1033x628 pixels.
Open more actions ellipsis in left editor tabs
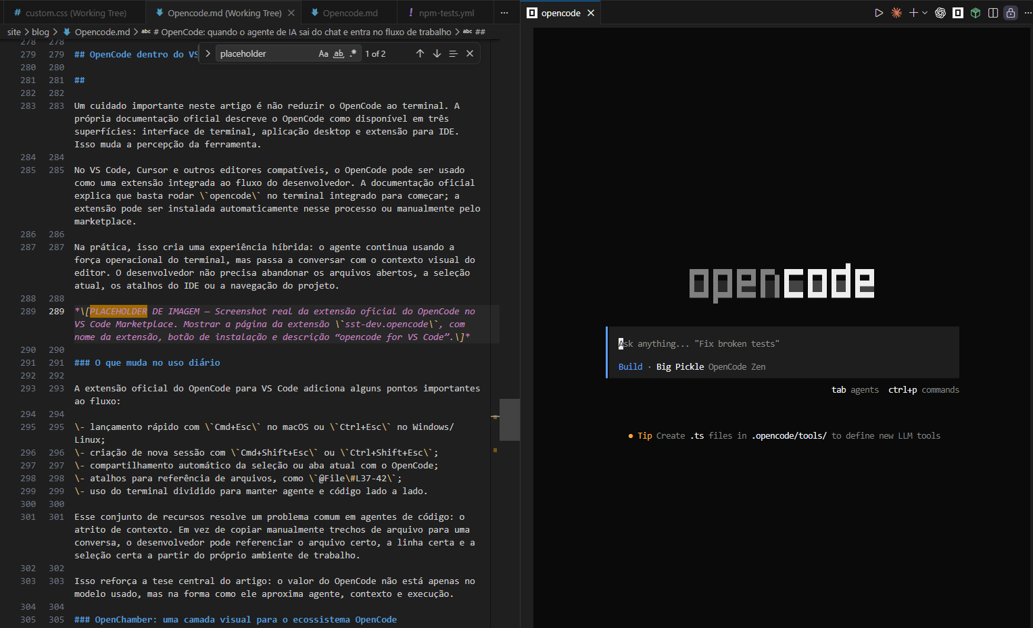[x=504, y=13]
